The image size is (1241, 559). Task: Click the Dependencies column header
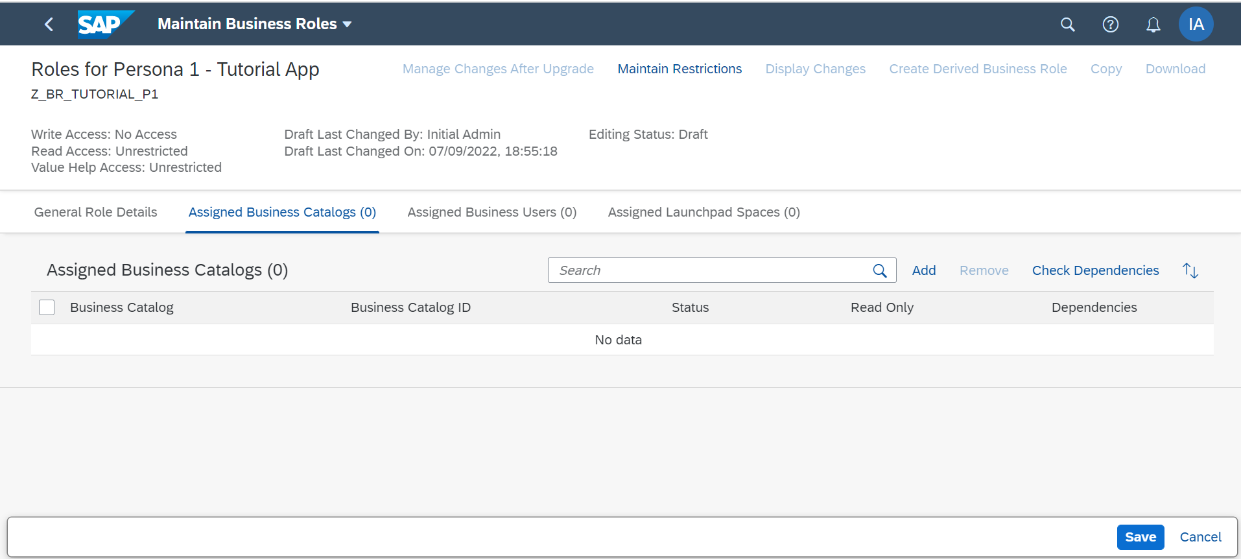(1094, 307)
